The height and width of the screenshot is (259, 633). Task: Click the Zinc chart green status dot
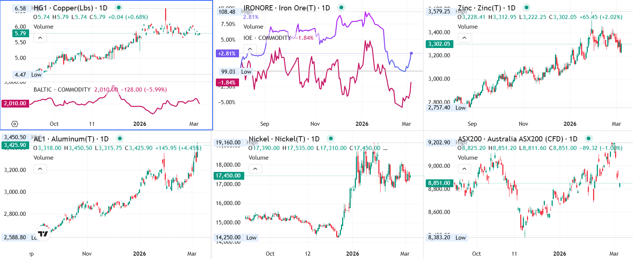point(526,7)
